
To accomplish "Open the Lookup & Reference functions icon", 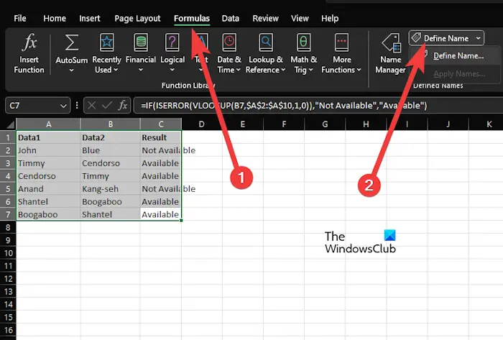I will 266,42.
